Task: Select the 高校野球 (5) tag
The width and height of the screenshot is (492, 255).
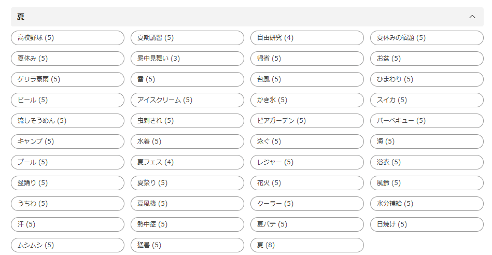Action: pyautogui.click(x=67, y=38)
